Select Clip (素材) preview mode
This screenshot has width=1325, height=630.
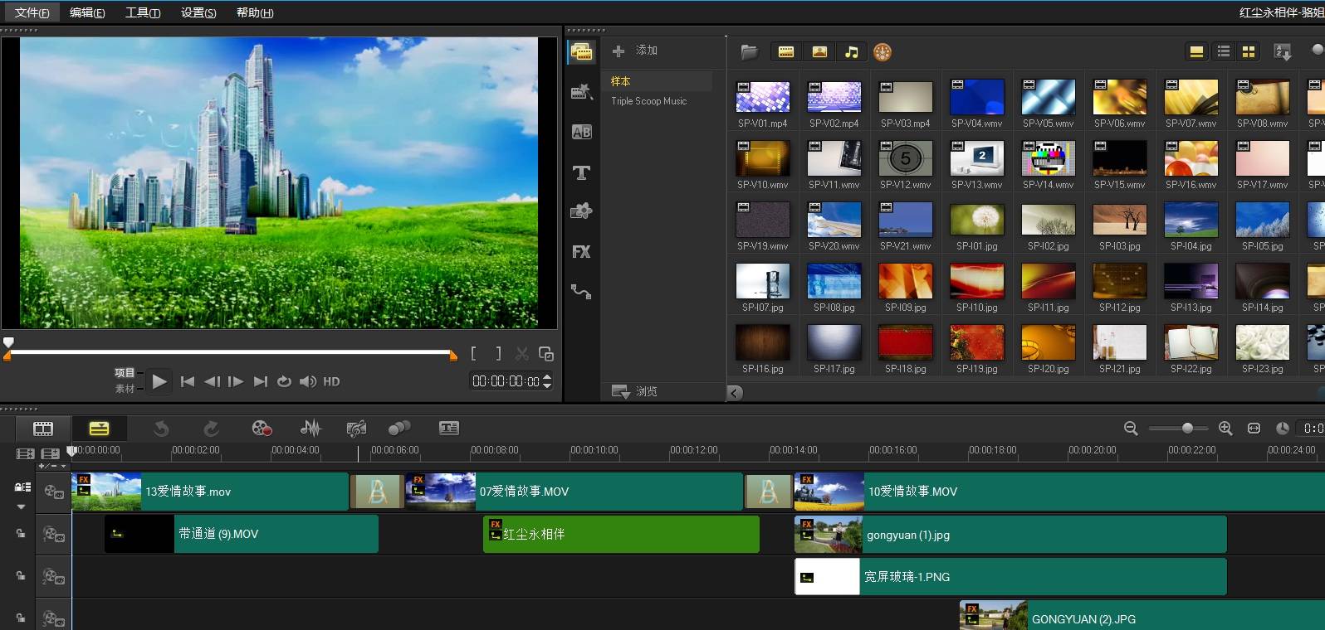point(125,389)
